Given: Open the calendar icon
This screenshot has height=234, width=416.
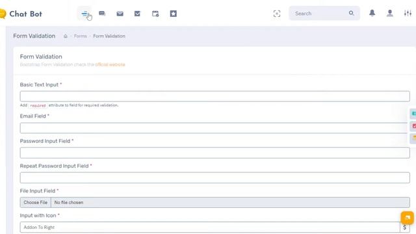Looking at the screenshot, I should [x=155, y=14].
